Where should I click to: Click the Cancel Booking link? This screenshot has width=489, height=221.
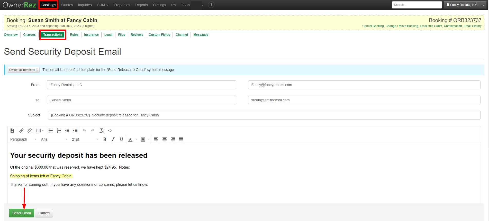[x=373, y=26]
